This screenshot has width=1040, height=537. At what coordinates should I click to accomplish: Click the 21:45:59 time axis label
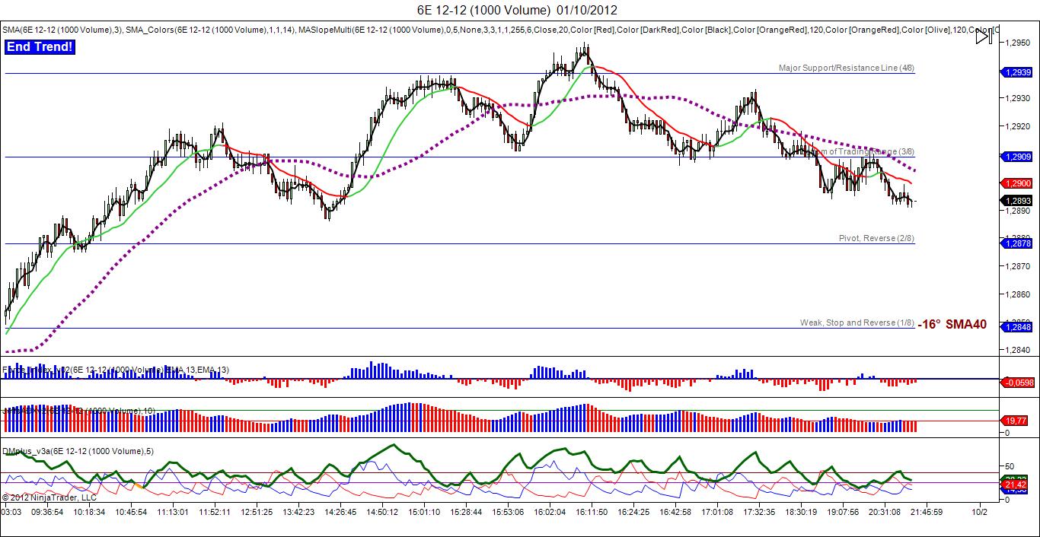926,512
